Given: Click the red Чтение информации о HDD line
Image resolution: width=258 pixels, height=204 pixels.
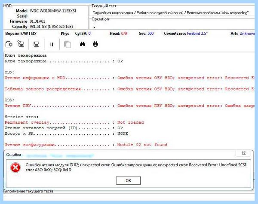Looking at the screenshot, I should pyautogui.click(x=129, y=78).
